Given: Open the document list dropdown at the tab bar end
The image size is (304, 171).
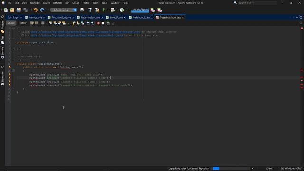Looking at the screenshot, I should click(297, 17).
